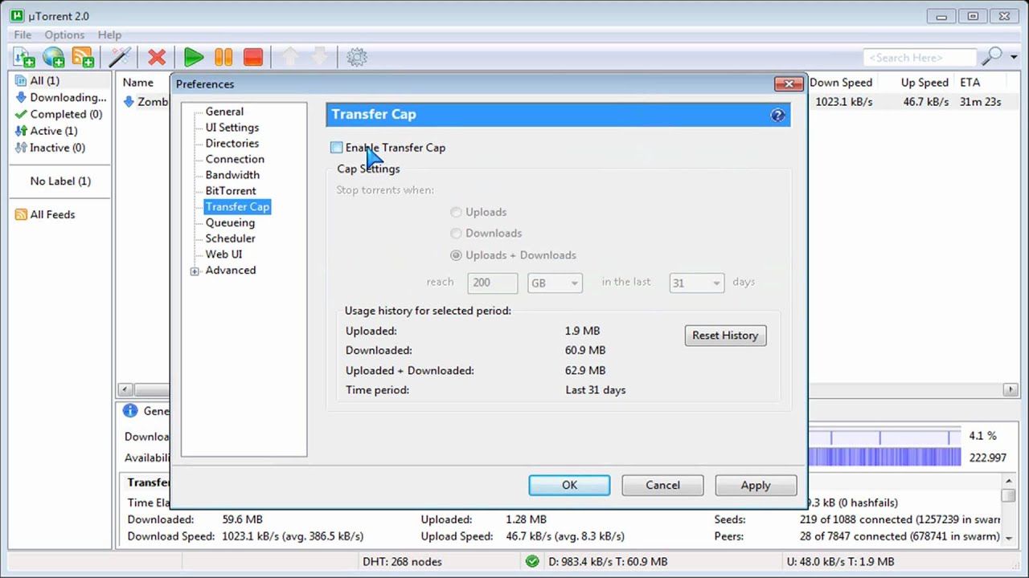Image resolution: width=1029 pixels, height=578 pixels.
Task: Expand the Advanced tree node
Action: (x=195, y=271)
